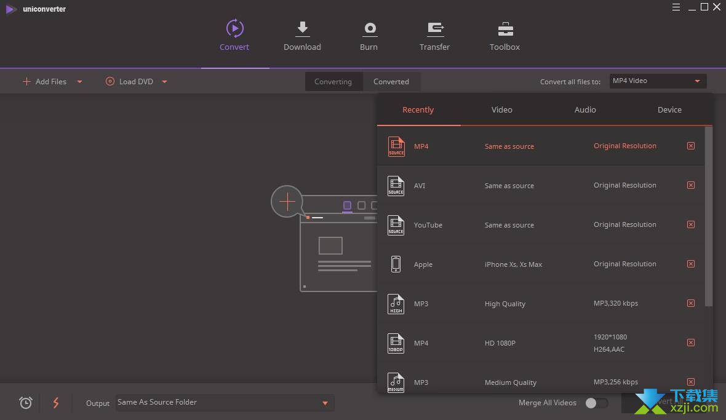This screenshot has width=726, height=420.
Task: Select the AVI format icon
Action: (x=396, y=186)
